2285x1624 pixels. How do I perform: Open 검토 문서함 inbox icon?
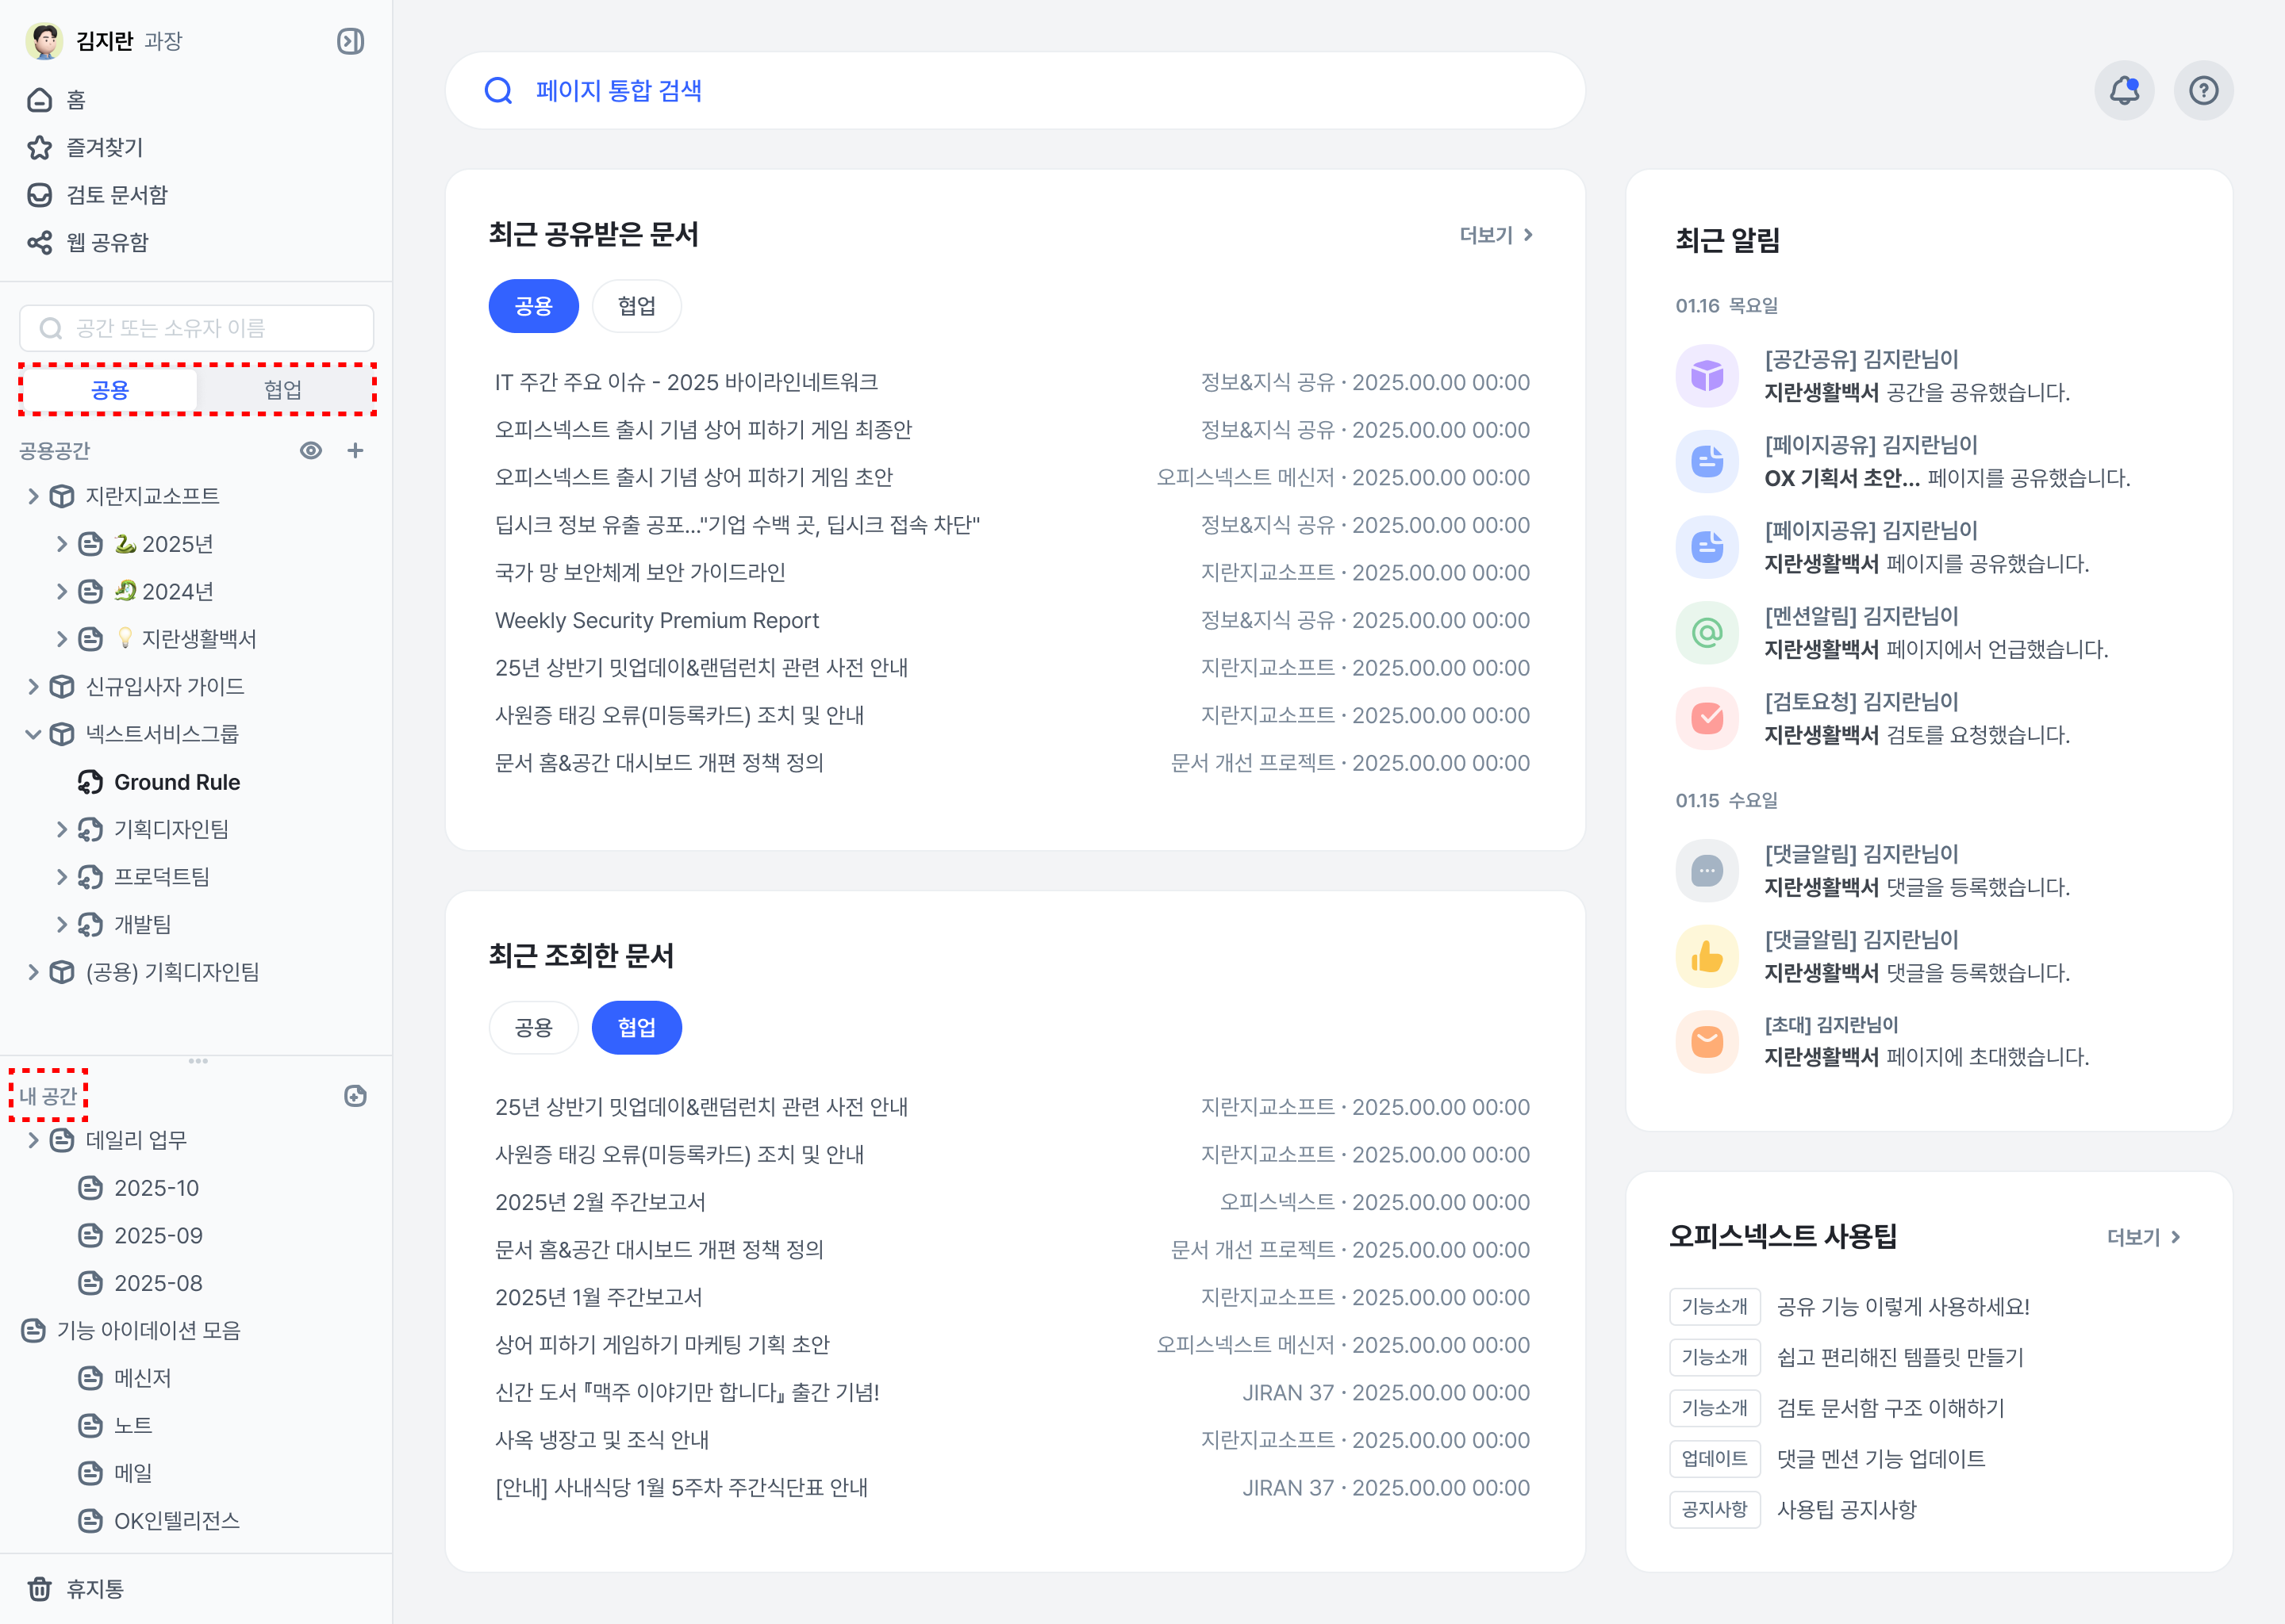point(40,195)
